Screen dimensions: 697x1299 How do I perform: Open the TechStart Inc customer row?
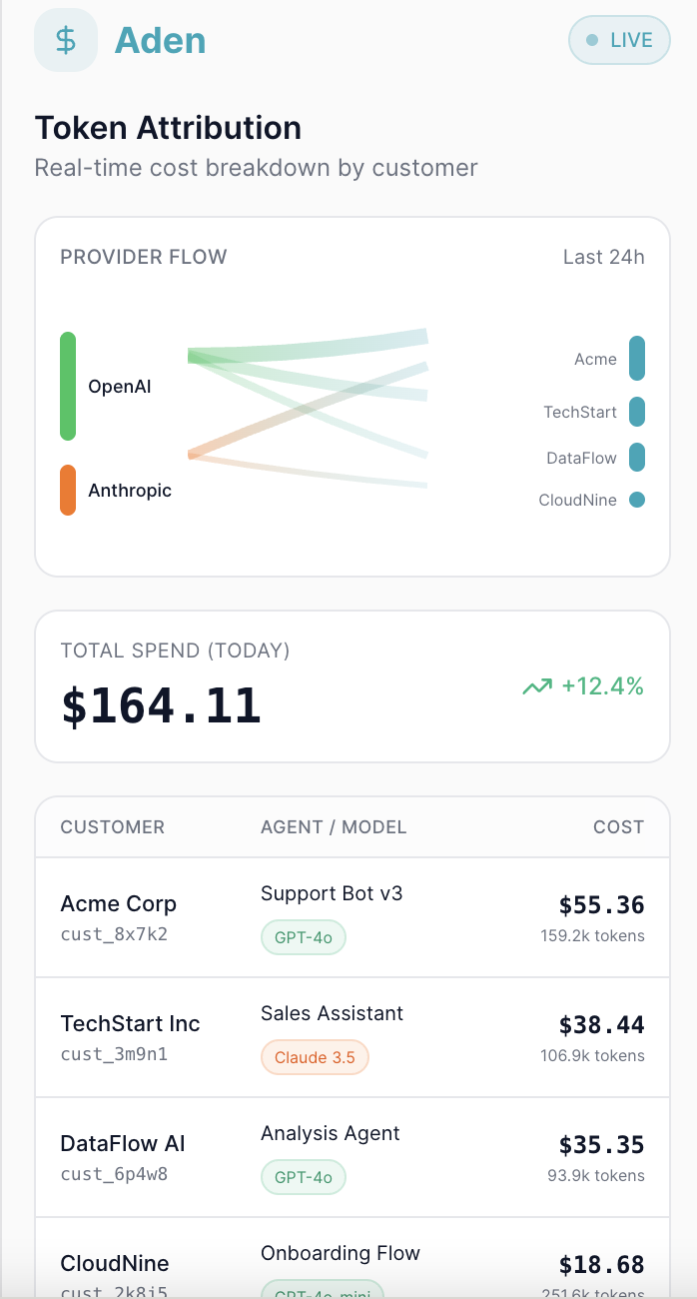(130, 1024)
